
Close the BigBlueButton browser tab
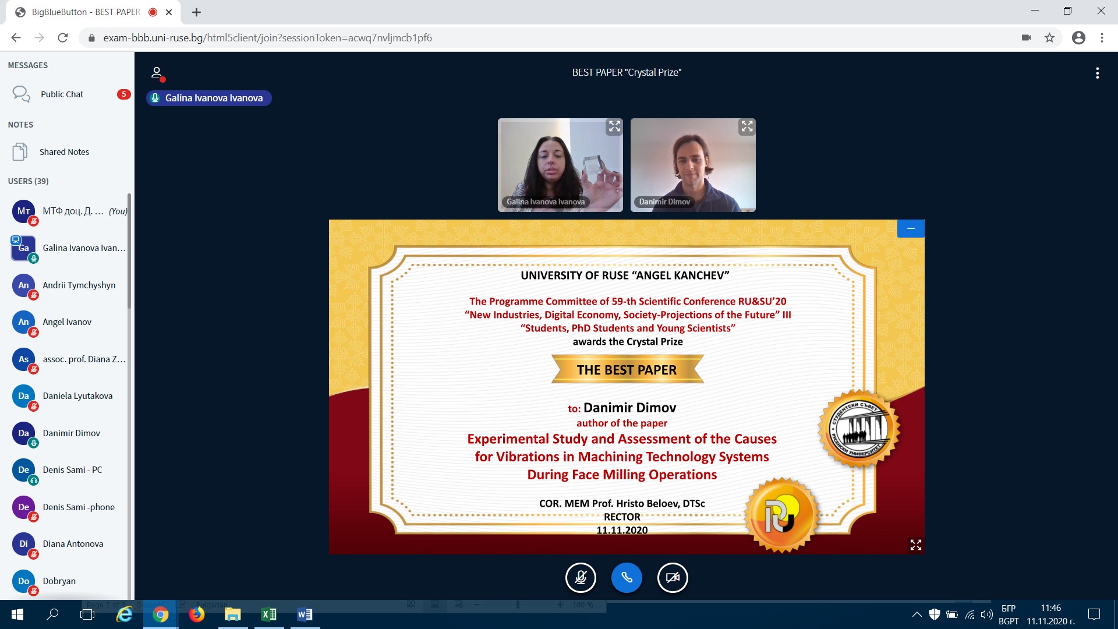(169, 12)
